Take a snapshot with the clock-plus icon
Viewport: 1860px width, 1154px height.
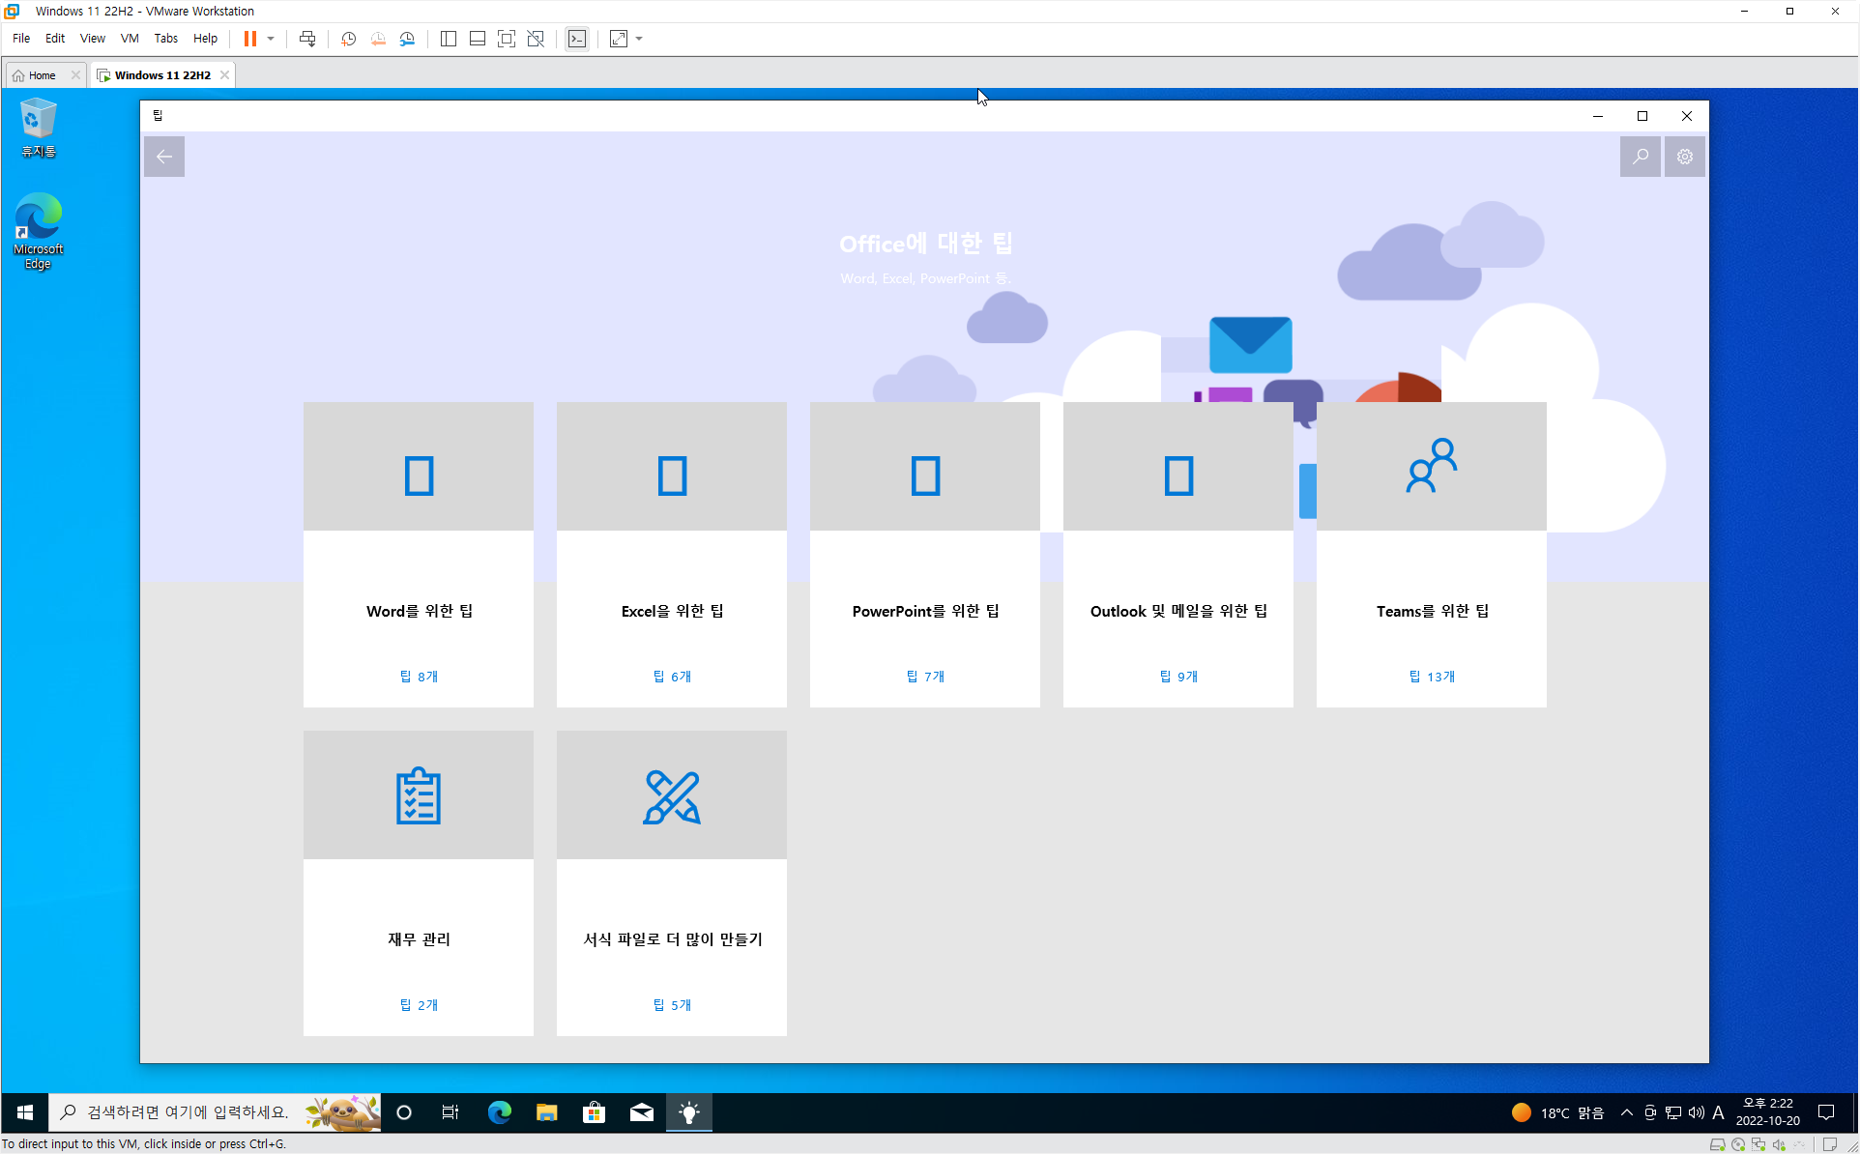click(348, 39)
